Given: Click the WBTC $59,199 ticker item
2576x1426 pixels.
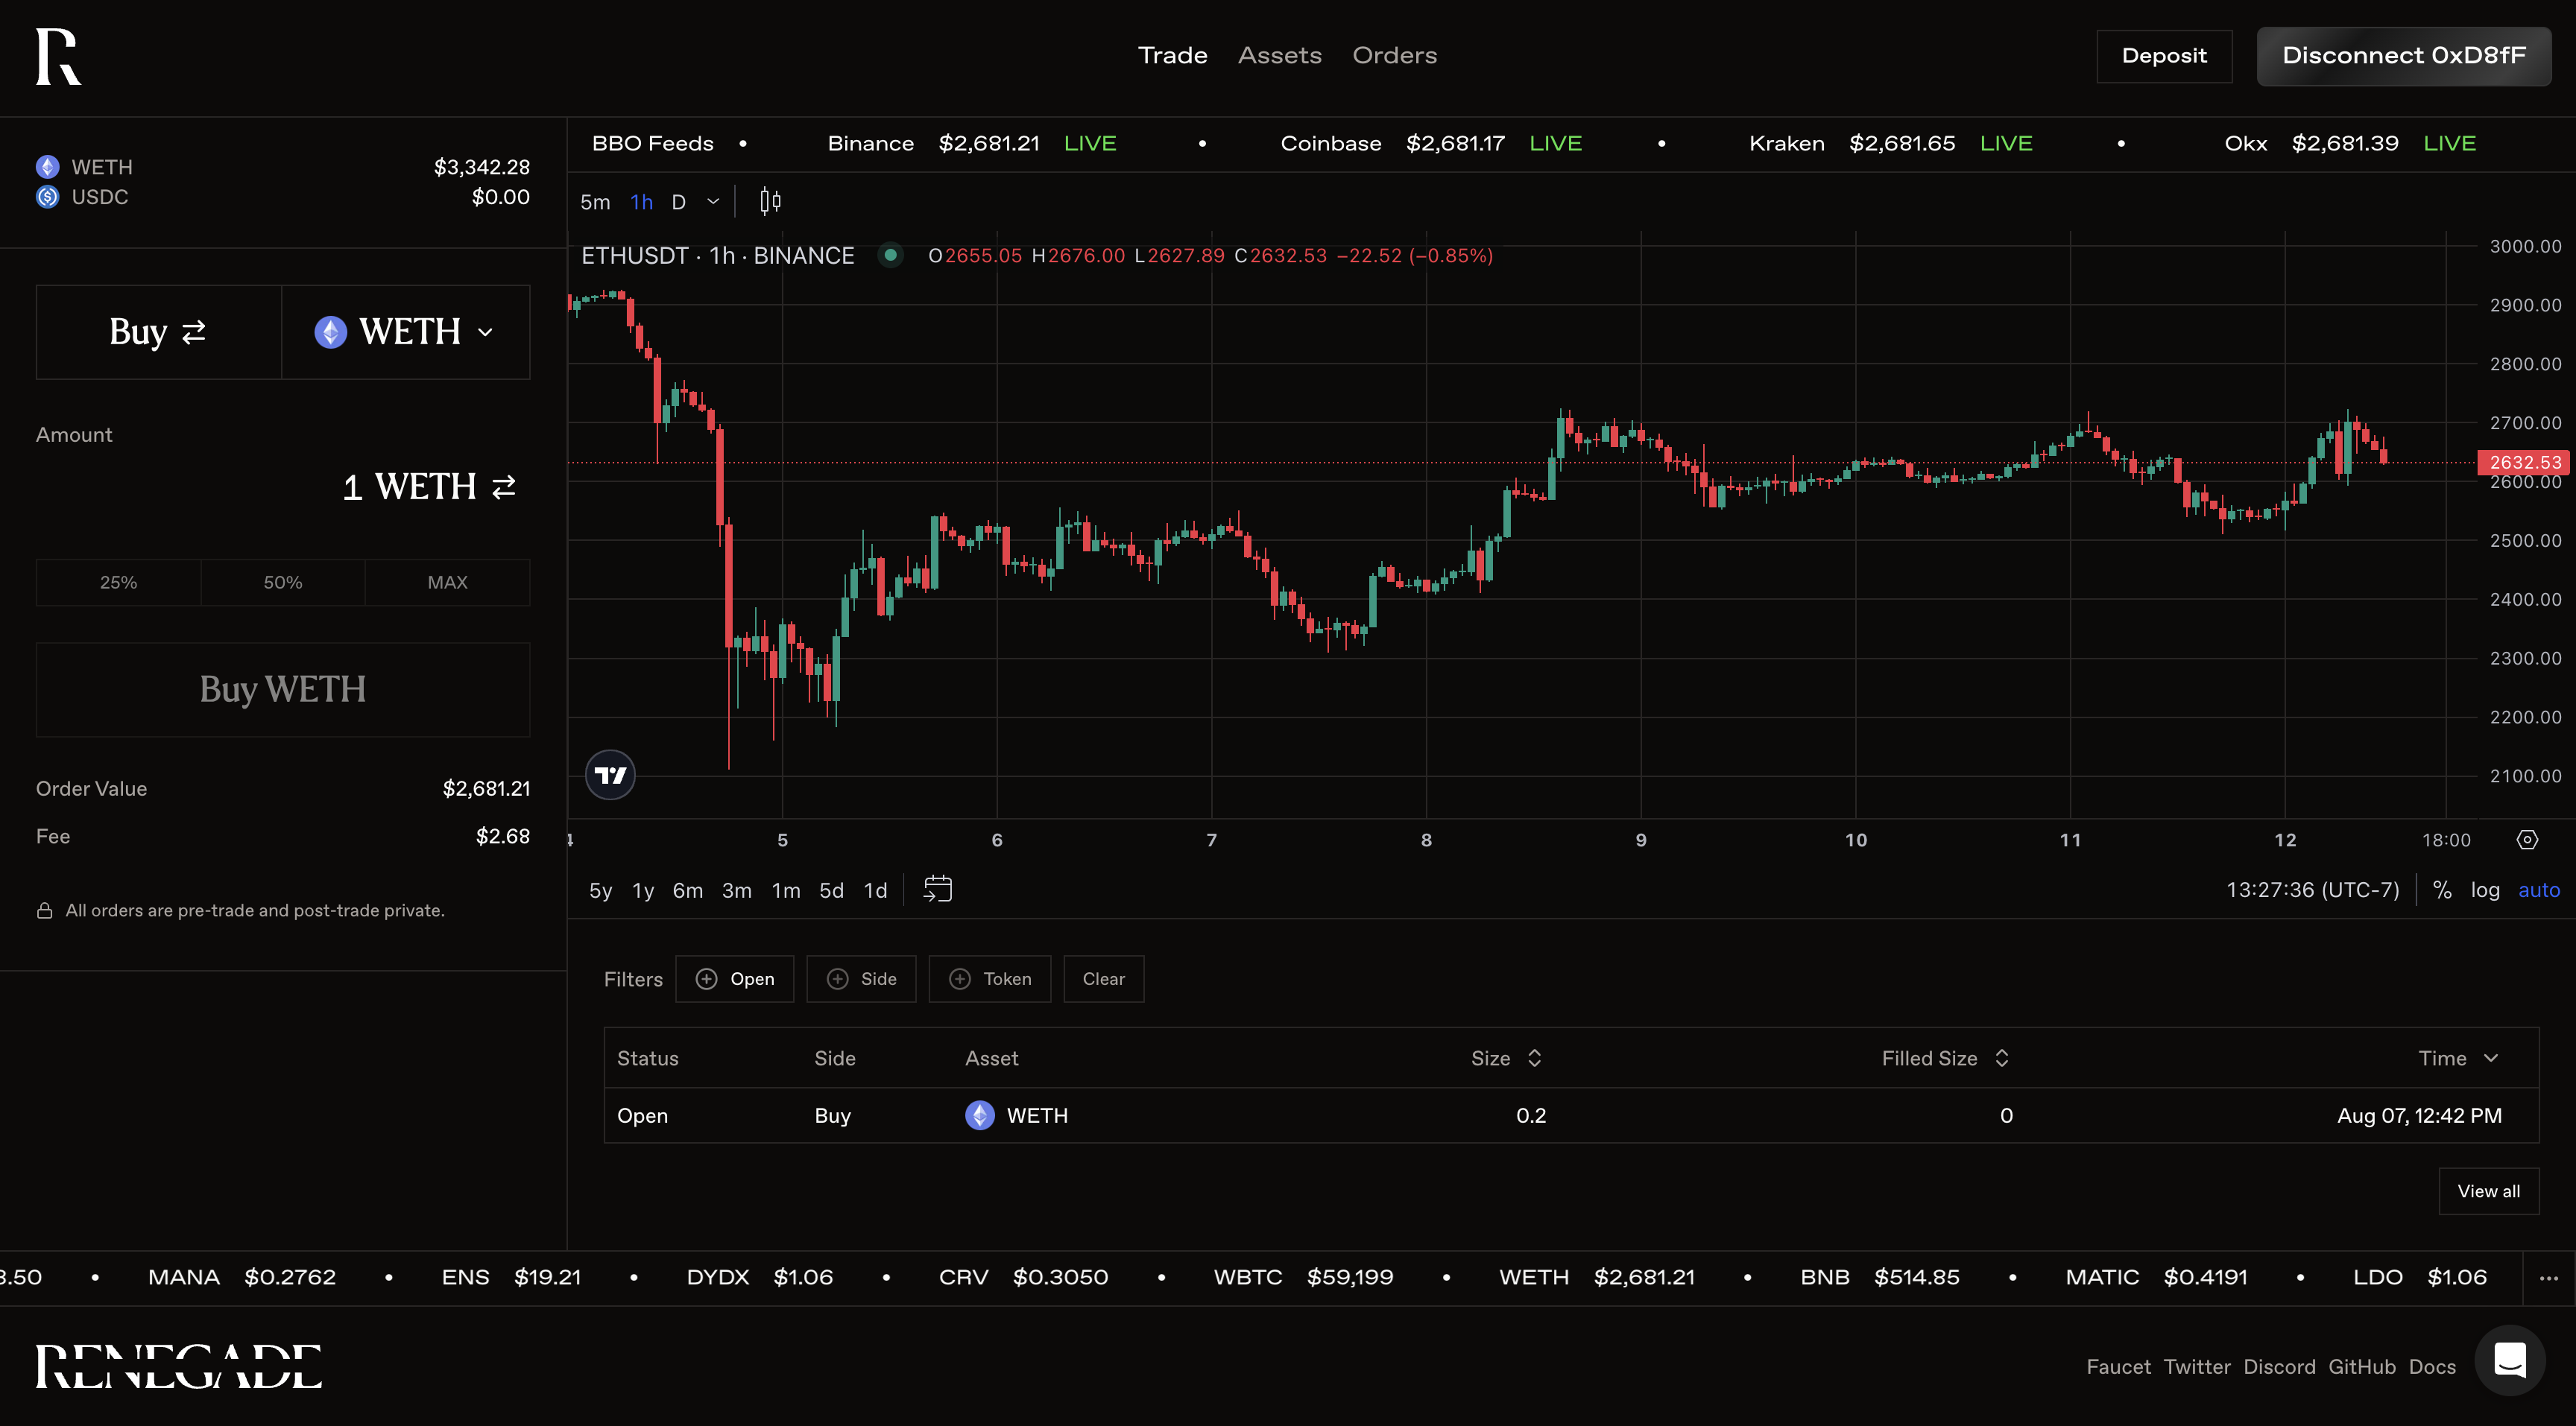Looking at the screenshot, I should [1303, 1278].
